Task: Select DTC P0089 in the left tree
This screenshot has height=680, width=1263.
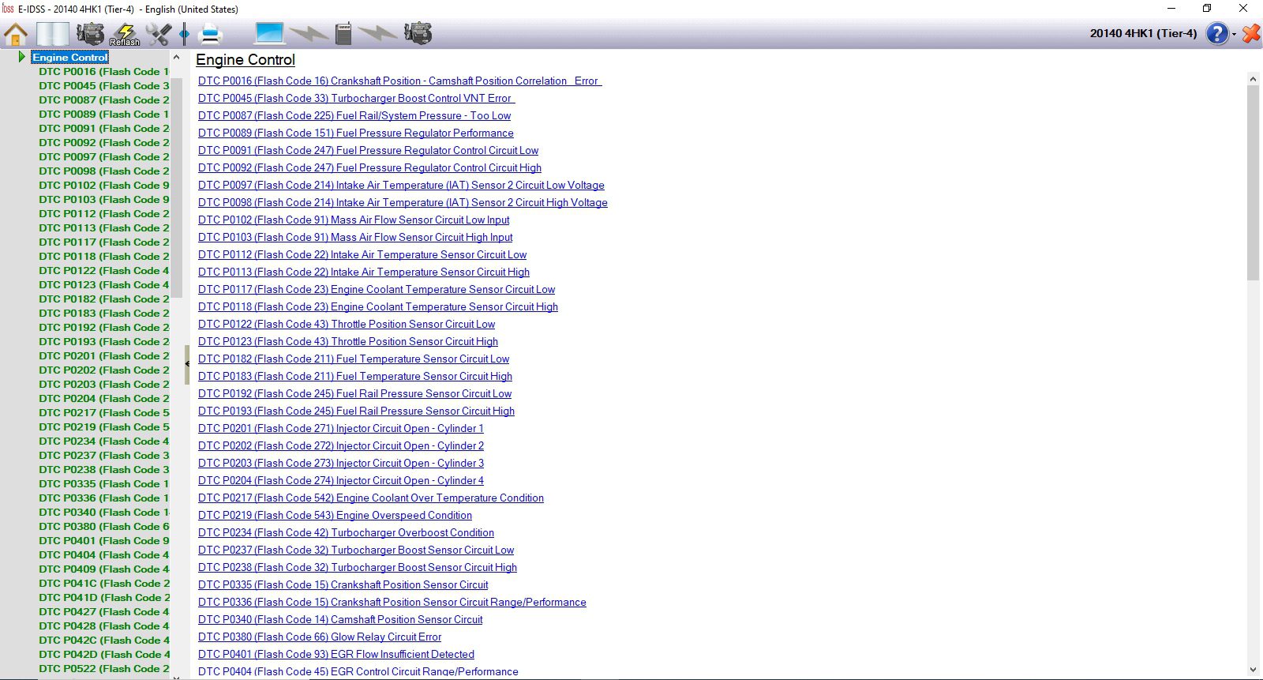Action: (104, 114)
